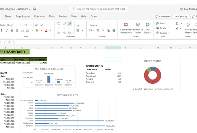
Task: Click the Borders icon
Action: click(x=28, y=30)
